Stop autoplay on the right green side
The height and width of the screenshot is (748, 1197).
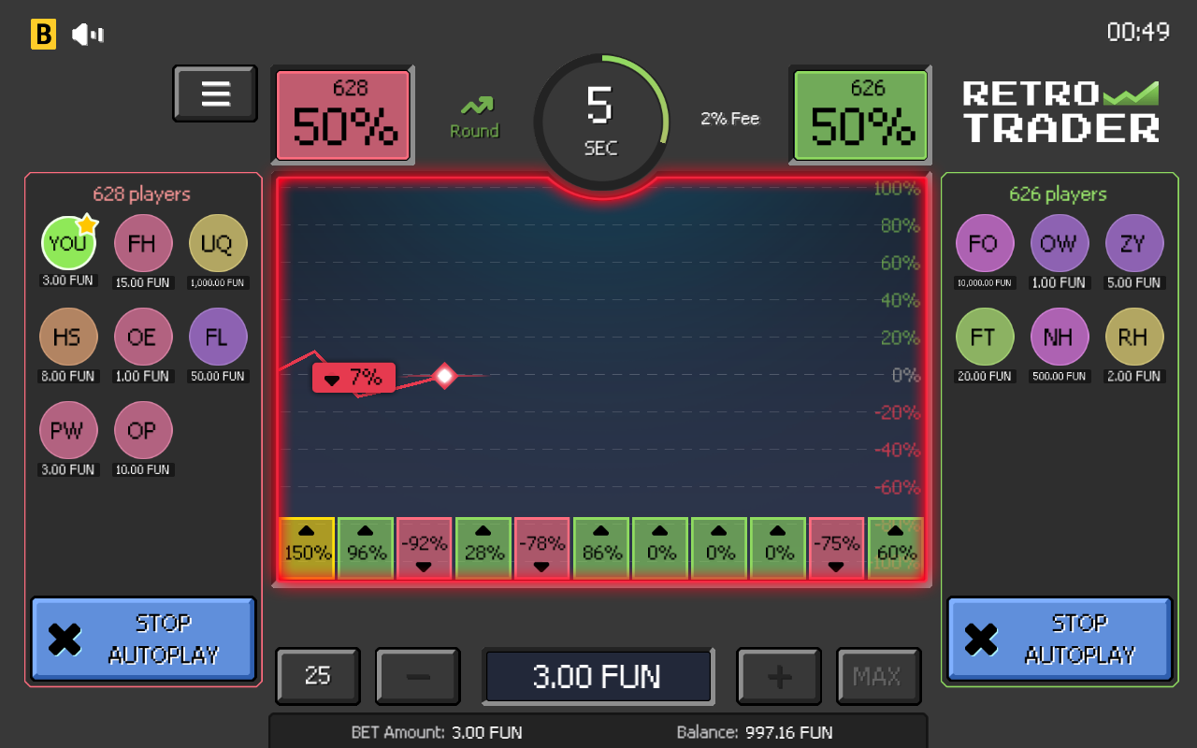click(x=1060, y=640)
